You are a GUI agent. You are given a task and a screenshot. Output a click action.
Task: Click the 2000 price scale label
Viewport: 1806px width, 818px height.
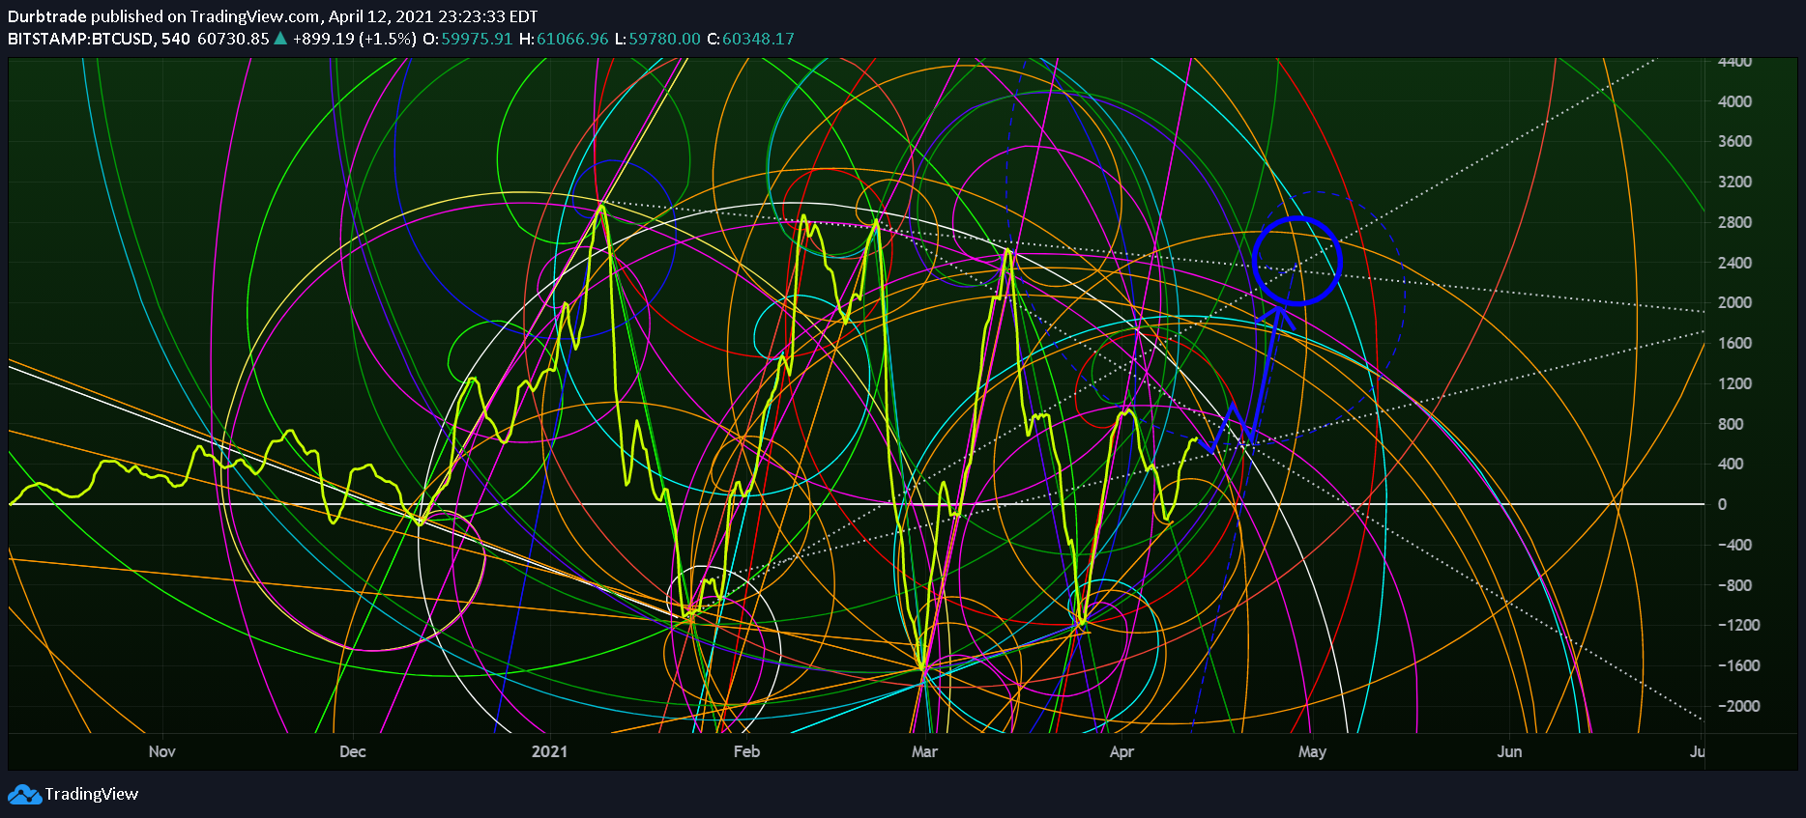1734,302
